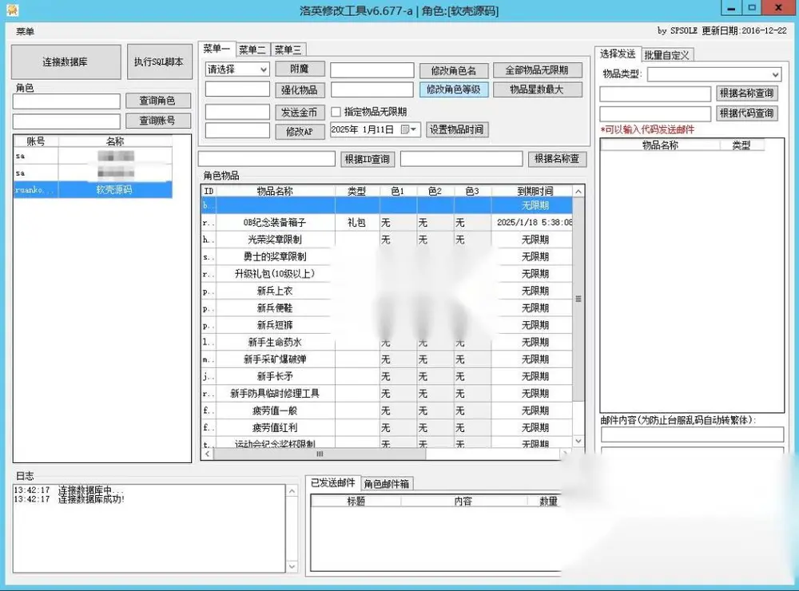Screen dimensions: 799x591
Task: Select the 已发送邮件 tab
Action: [x=332, y=482]
